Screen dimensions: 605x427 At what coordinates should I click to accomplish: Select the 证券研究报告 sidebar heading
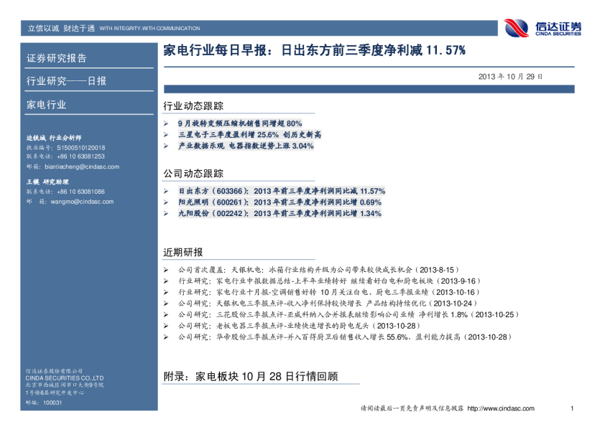pos(56,58)
